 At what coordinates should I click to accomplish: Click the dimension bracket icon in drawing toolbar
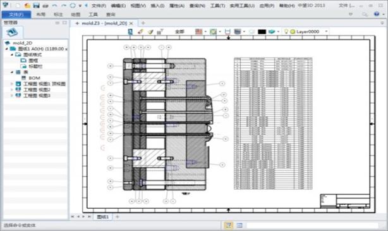(x=227, y=32)
